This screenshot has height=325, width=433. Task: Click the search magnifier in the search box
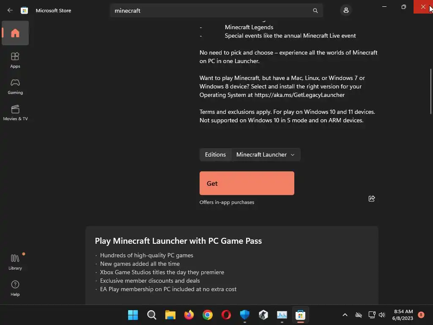point(315,11)
